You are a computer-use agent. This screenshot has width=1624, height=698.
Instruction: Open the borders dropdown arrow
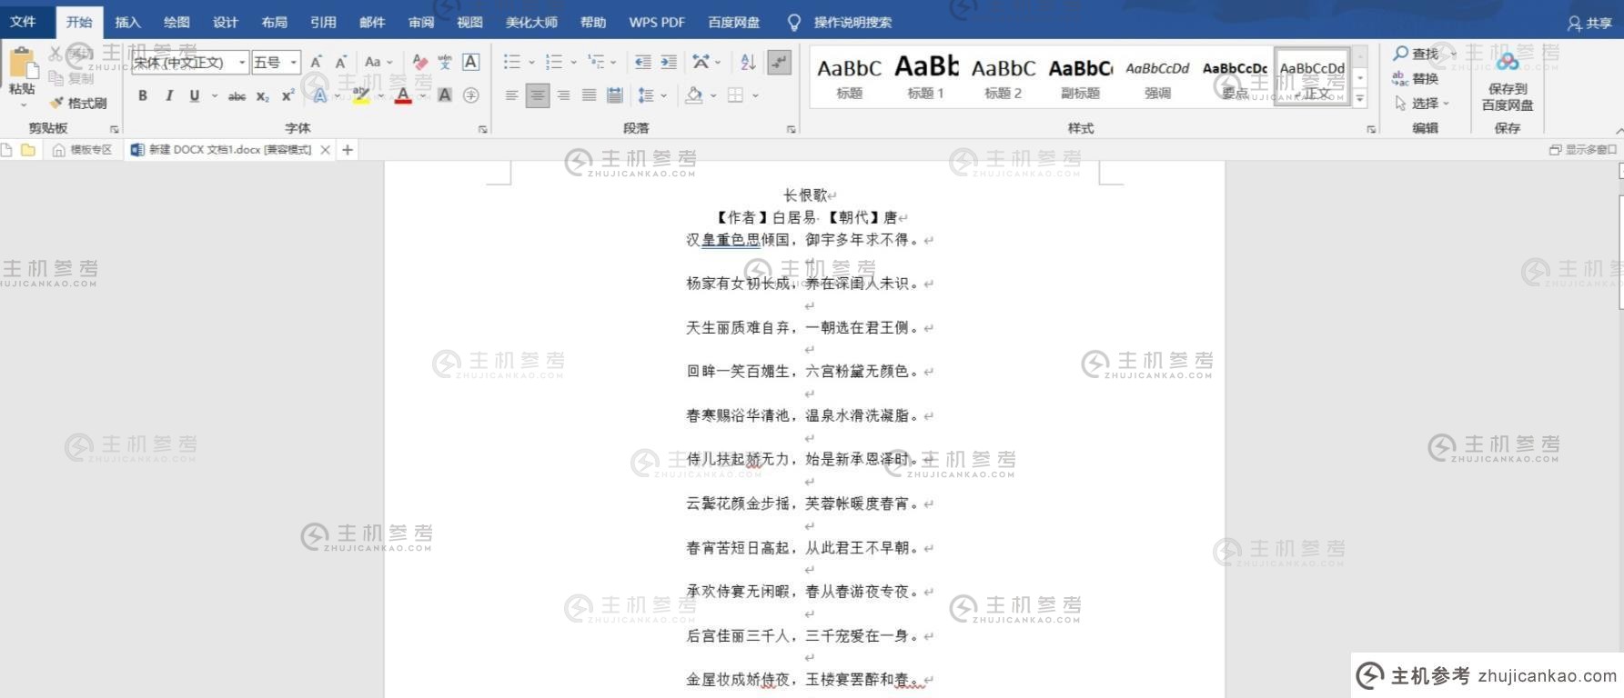pos(755,95)
